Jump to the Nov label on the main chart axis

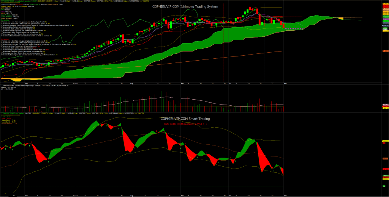click(285, 82)
